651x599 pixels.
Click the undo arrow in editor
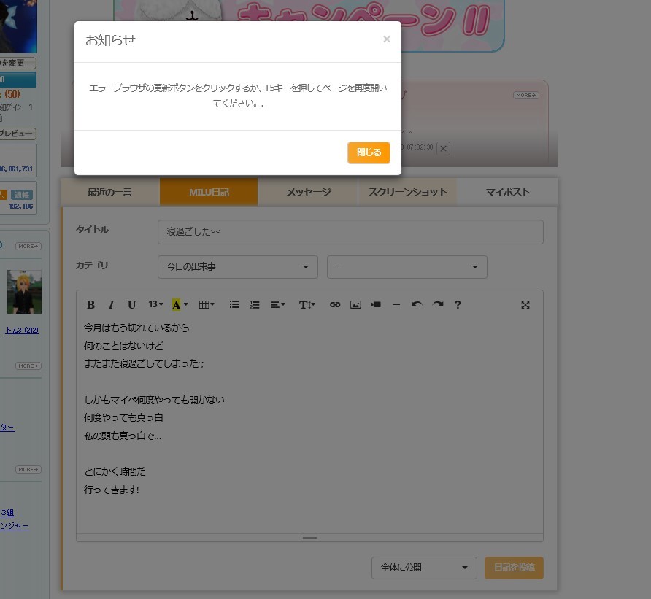tap(417, 305)
